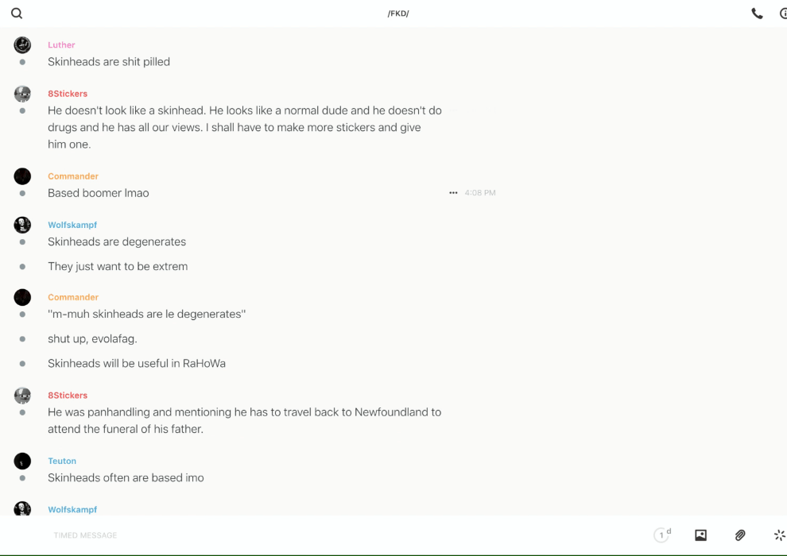
Task: Open Wolfskampf's user profile name
Action: (72, 225)
